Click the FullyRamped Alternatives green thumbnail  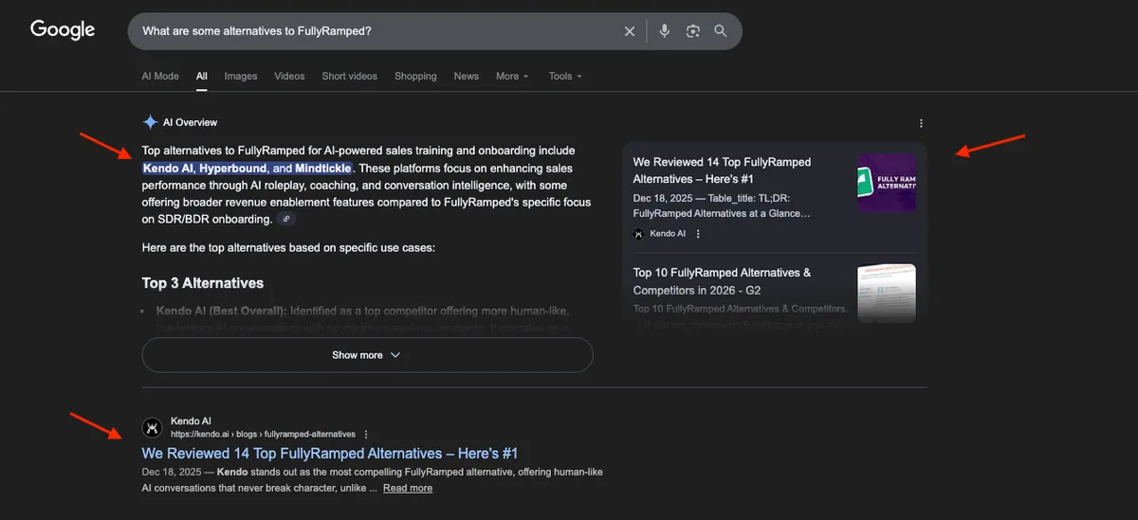(887, 183)
